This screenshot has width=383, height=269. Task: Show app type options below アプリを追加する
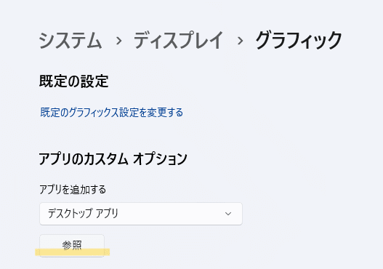pos(141,214)
